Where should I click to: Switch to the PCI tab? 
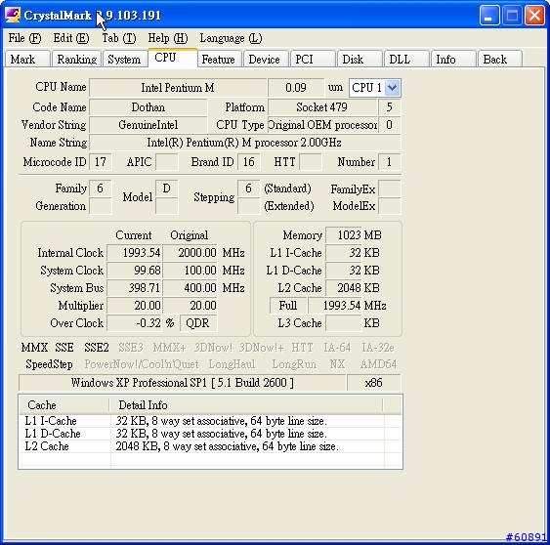tap(313, 59)
